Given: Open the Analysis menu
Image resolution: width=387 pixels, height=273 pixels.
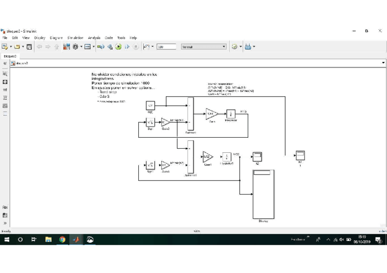Looking at the screenshot, I should 94,38.
